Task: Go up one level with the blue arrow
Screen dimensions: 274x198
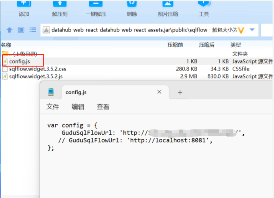Action: tap(10, 30)
